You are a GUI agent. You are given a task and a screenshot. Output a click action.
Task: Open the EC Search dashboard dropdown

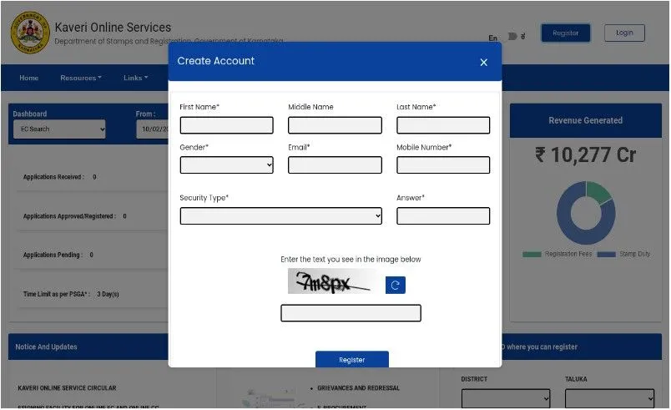click(x=59, y=129)
